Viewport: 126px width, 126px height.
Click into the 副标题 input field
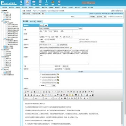click(59, 34)
